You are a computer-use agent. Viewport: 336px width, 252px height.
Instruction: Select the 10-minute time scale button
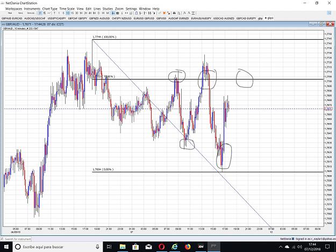point(68,13)
